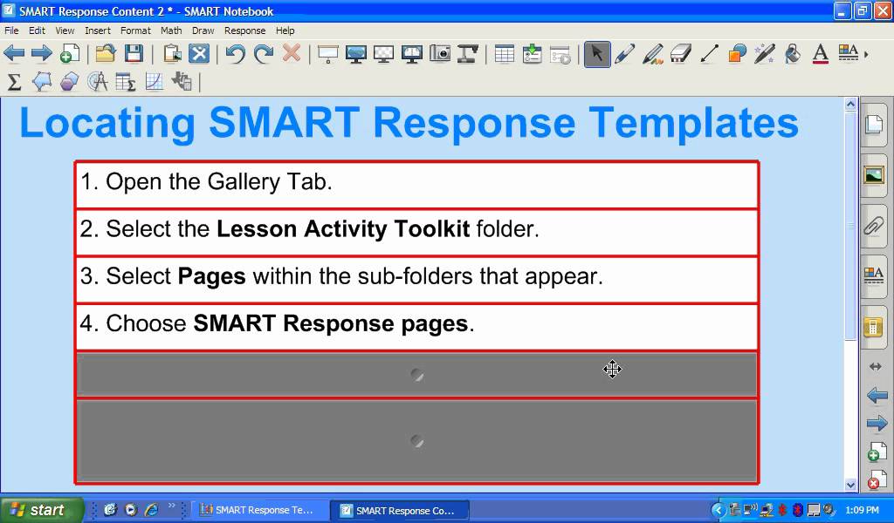Click the scrollbar up arrow
The width and height of the screenshot is (894, 523).
pyautogui.click(x=850, y=104)
